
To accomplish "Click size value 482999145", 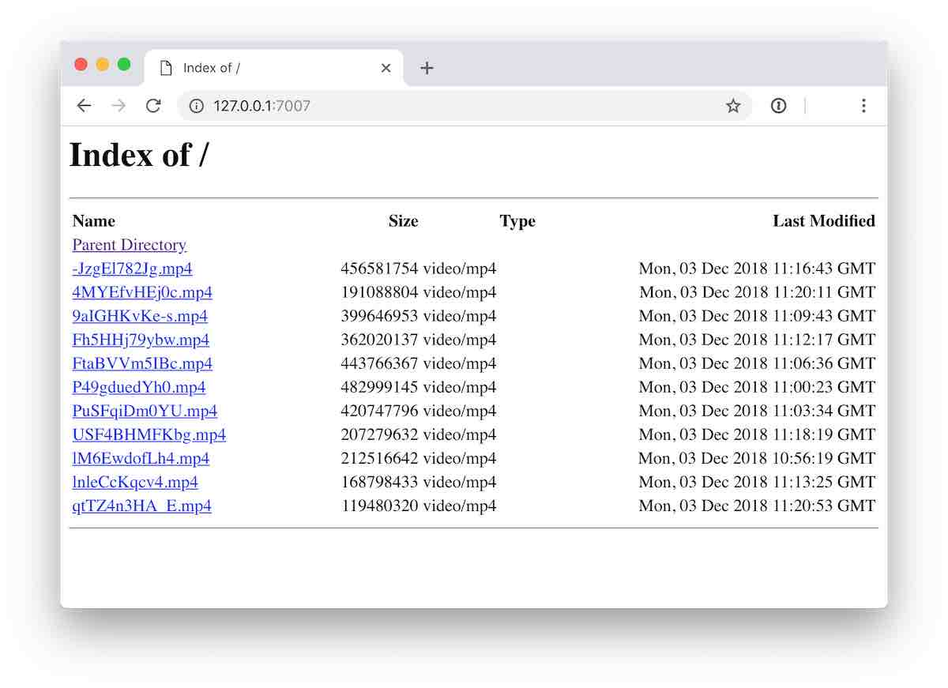I will click(x=379, y=387).
